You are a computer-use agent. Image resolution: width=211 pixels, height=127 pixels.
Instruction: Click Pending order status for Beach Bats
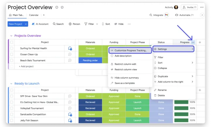90,60
